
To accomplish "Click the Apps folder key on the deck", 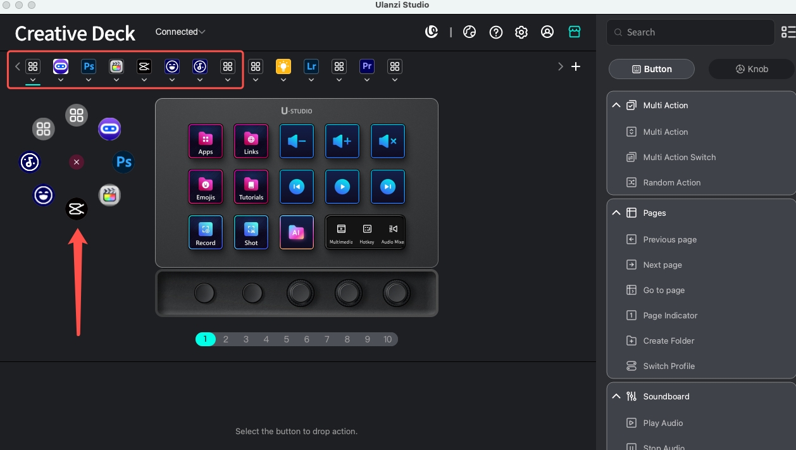I will (206, 141).
